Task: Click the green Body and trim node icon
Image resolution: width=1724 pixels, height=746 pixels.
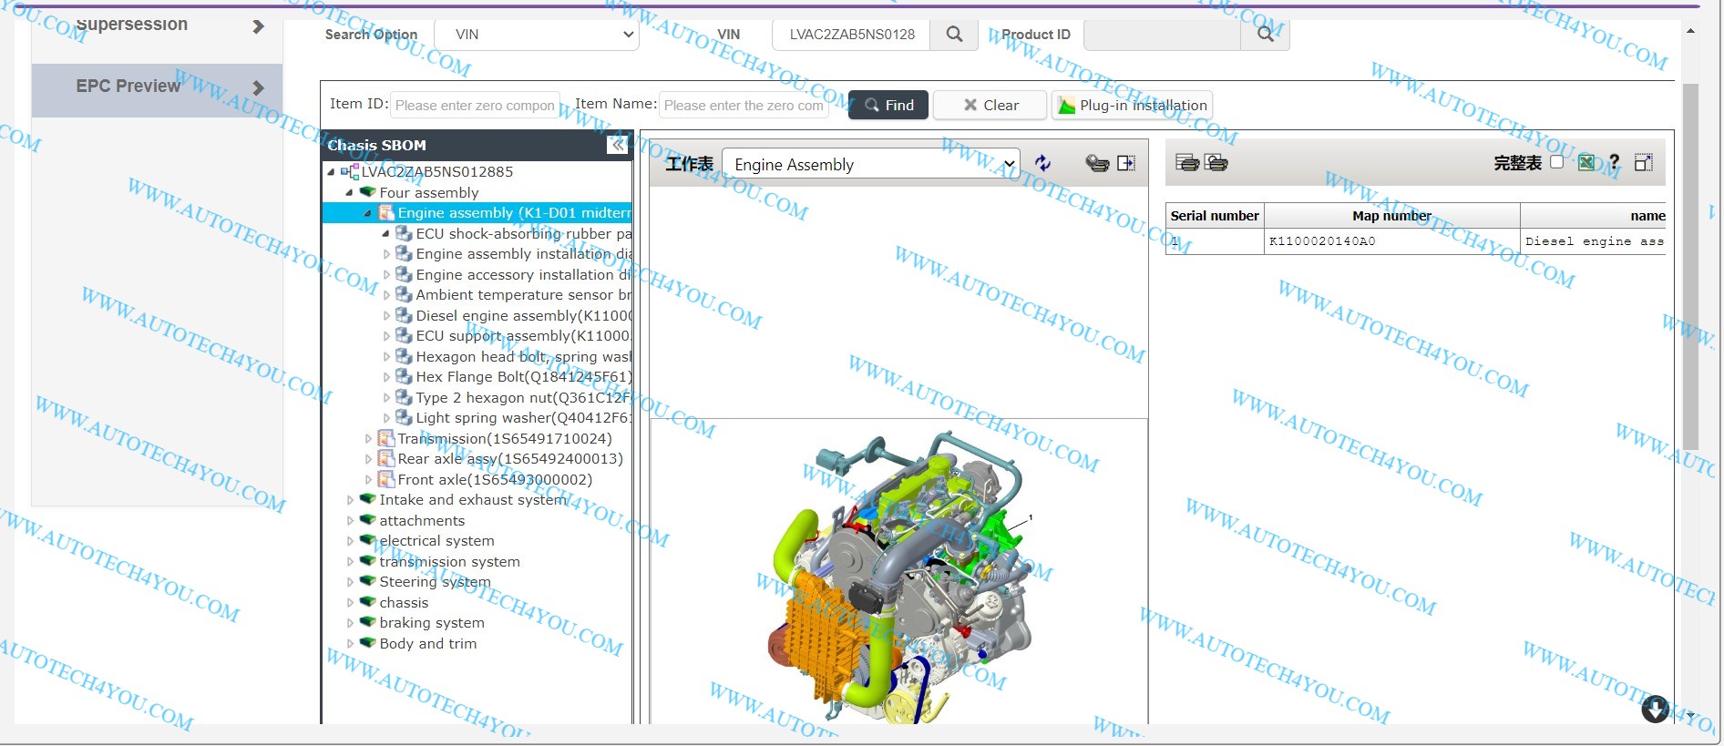Action: [368, 643]
